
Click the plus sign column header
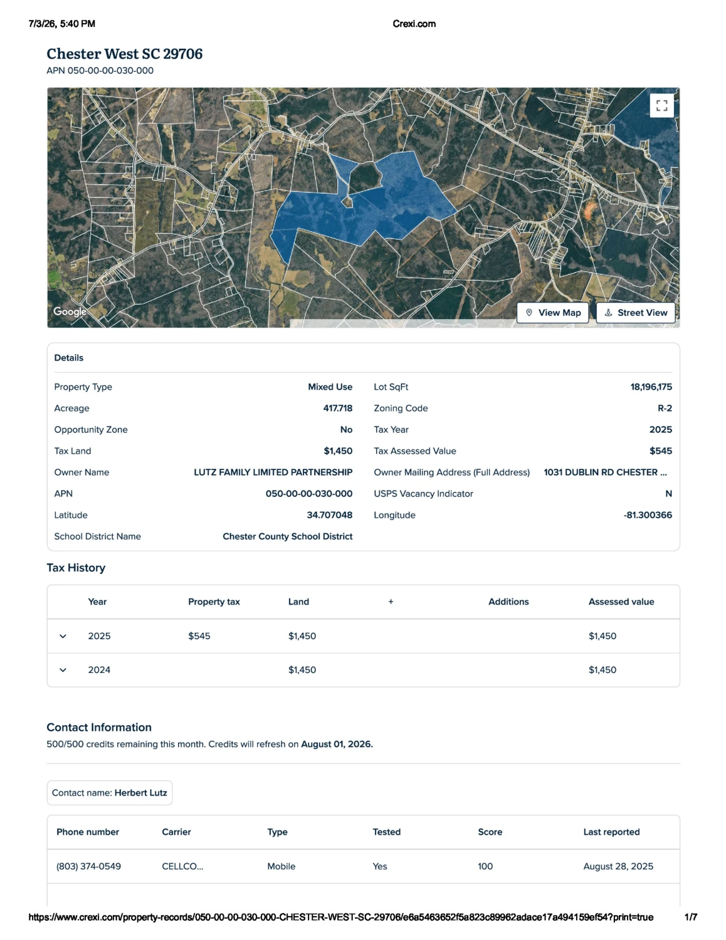391,602
